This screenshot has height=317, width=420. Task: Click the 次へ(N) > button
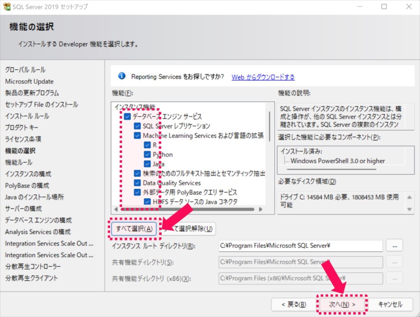point(342,304)
